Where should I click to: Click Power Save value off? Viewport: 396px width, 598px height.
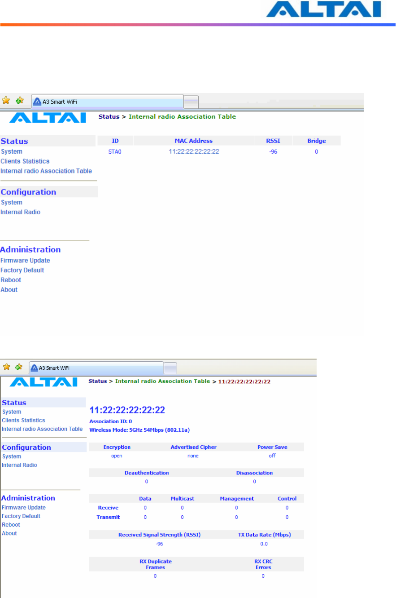(272, 456)
